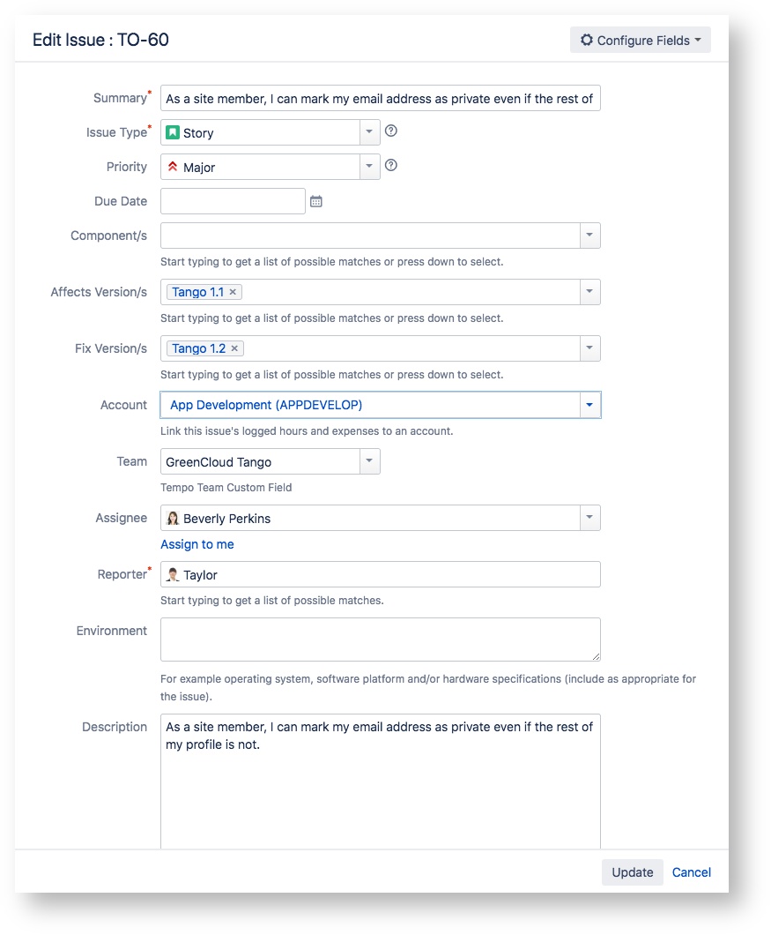Click the gear icon on Configure Fields

tap(587, 41)
